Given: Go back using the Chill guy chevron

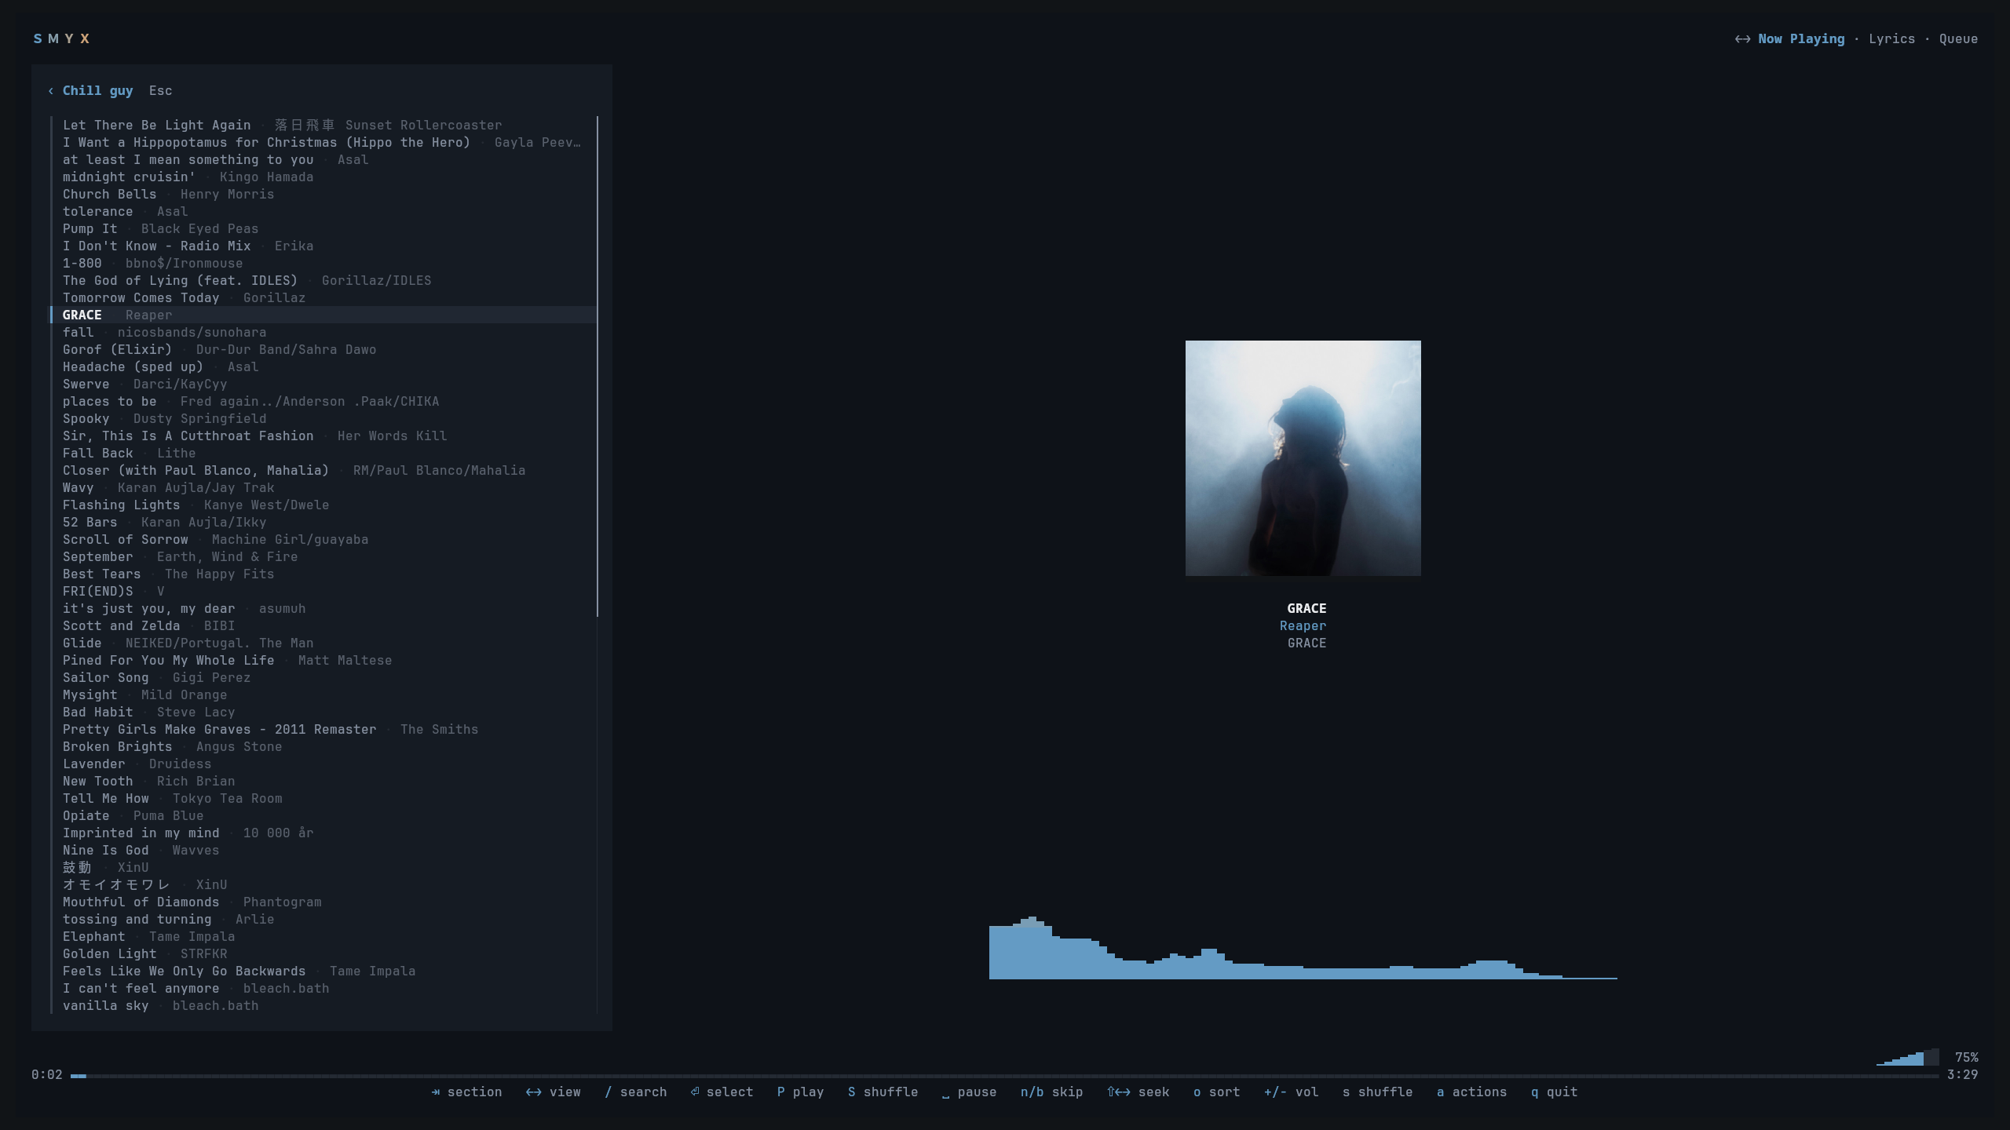Looking at the screenshot, I should click(x=51, y=91).
